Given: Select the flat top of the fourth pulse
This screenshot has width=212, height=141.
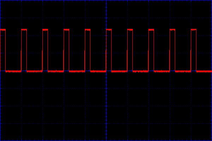Looking at the screenshot, I should 66,30.
